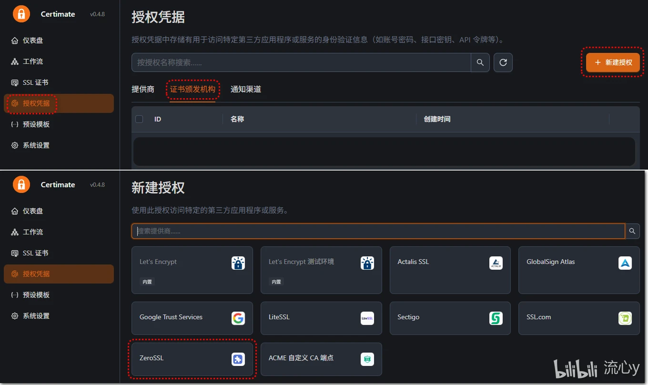The height and width of the screenshot is (385, 648).
Task: Click Certimate logo in upper screenshot
Action: point(21,14)
